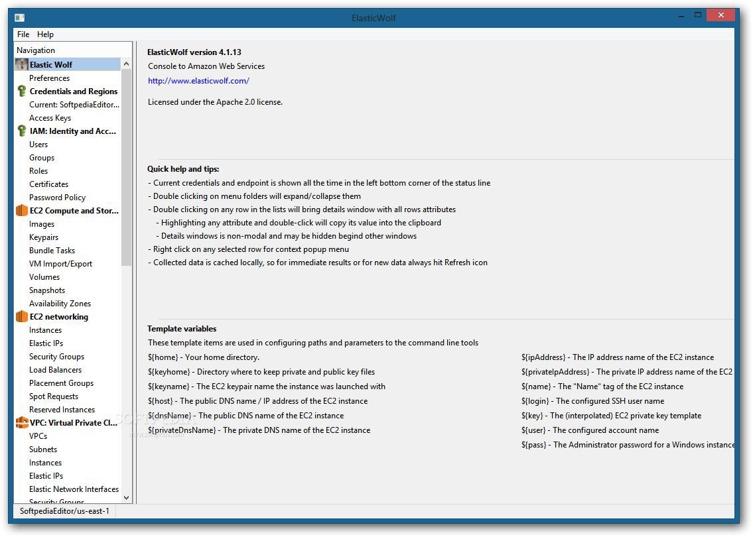Open Instances under VPC
The image size is (753, 537).
tap(45, 463)
